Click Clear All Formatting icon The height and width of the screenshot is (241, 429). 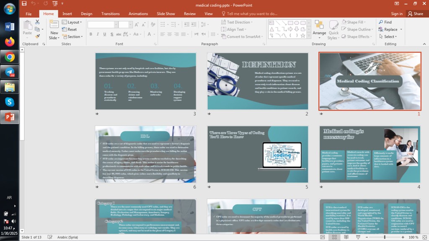click(x=153, y=25)
